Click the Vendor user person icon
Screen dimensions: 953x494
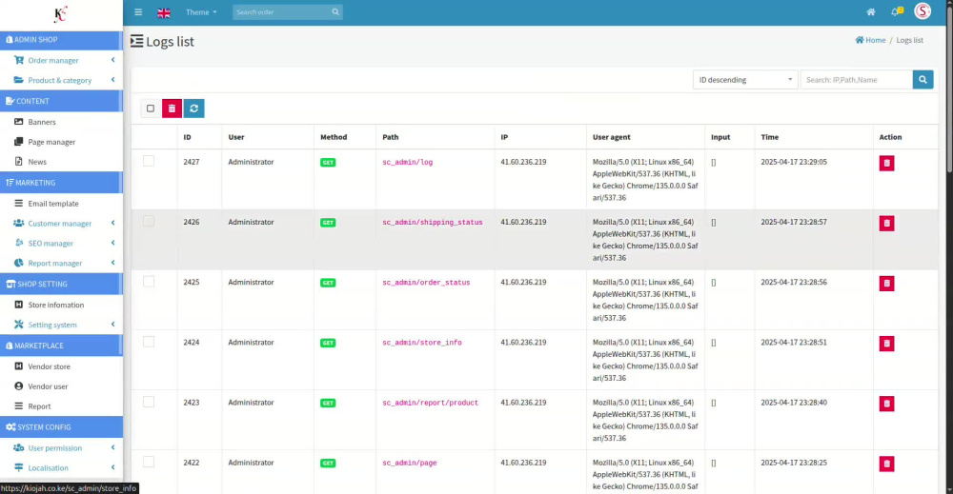19,386
